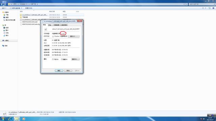Open Windows Media Player from the taskbar
This screenshot has height=121, width=216.
pos(24,119)
